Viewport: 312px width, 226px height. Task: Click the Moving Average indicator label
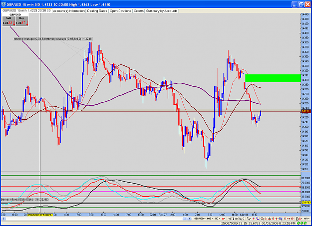point(53,39)
